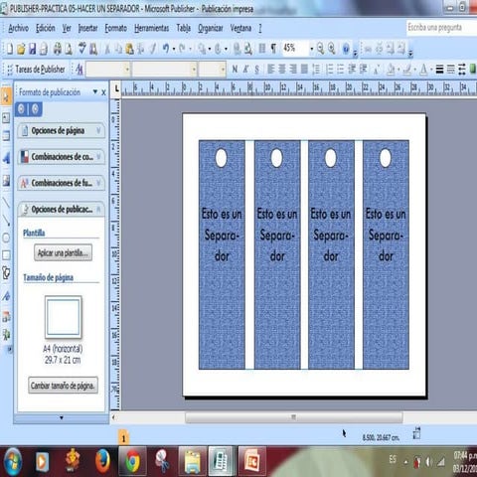This screenshot has width=477, height=477.
Task: Select the Line tool
Action: click(x=6, y=202)
